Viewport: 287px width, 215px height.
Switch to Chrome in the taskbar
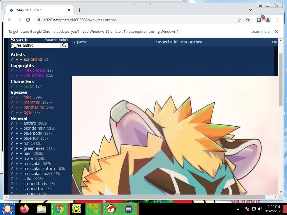(59, 209)
